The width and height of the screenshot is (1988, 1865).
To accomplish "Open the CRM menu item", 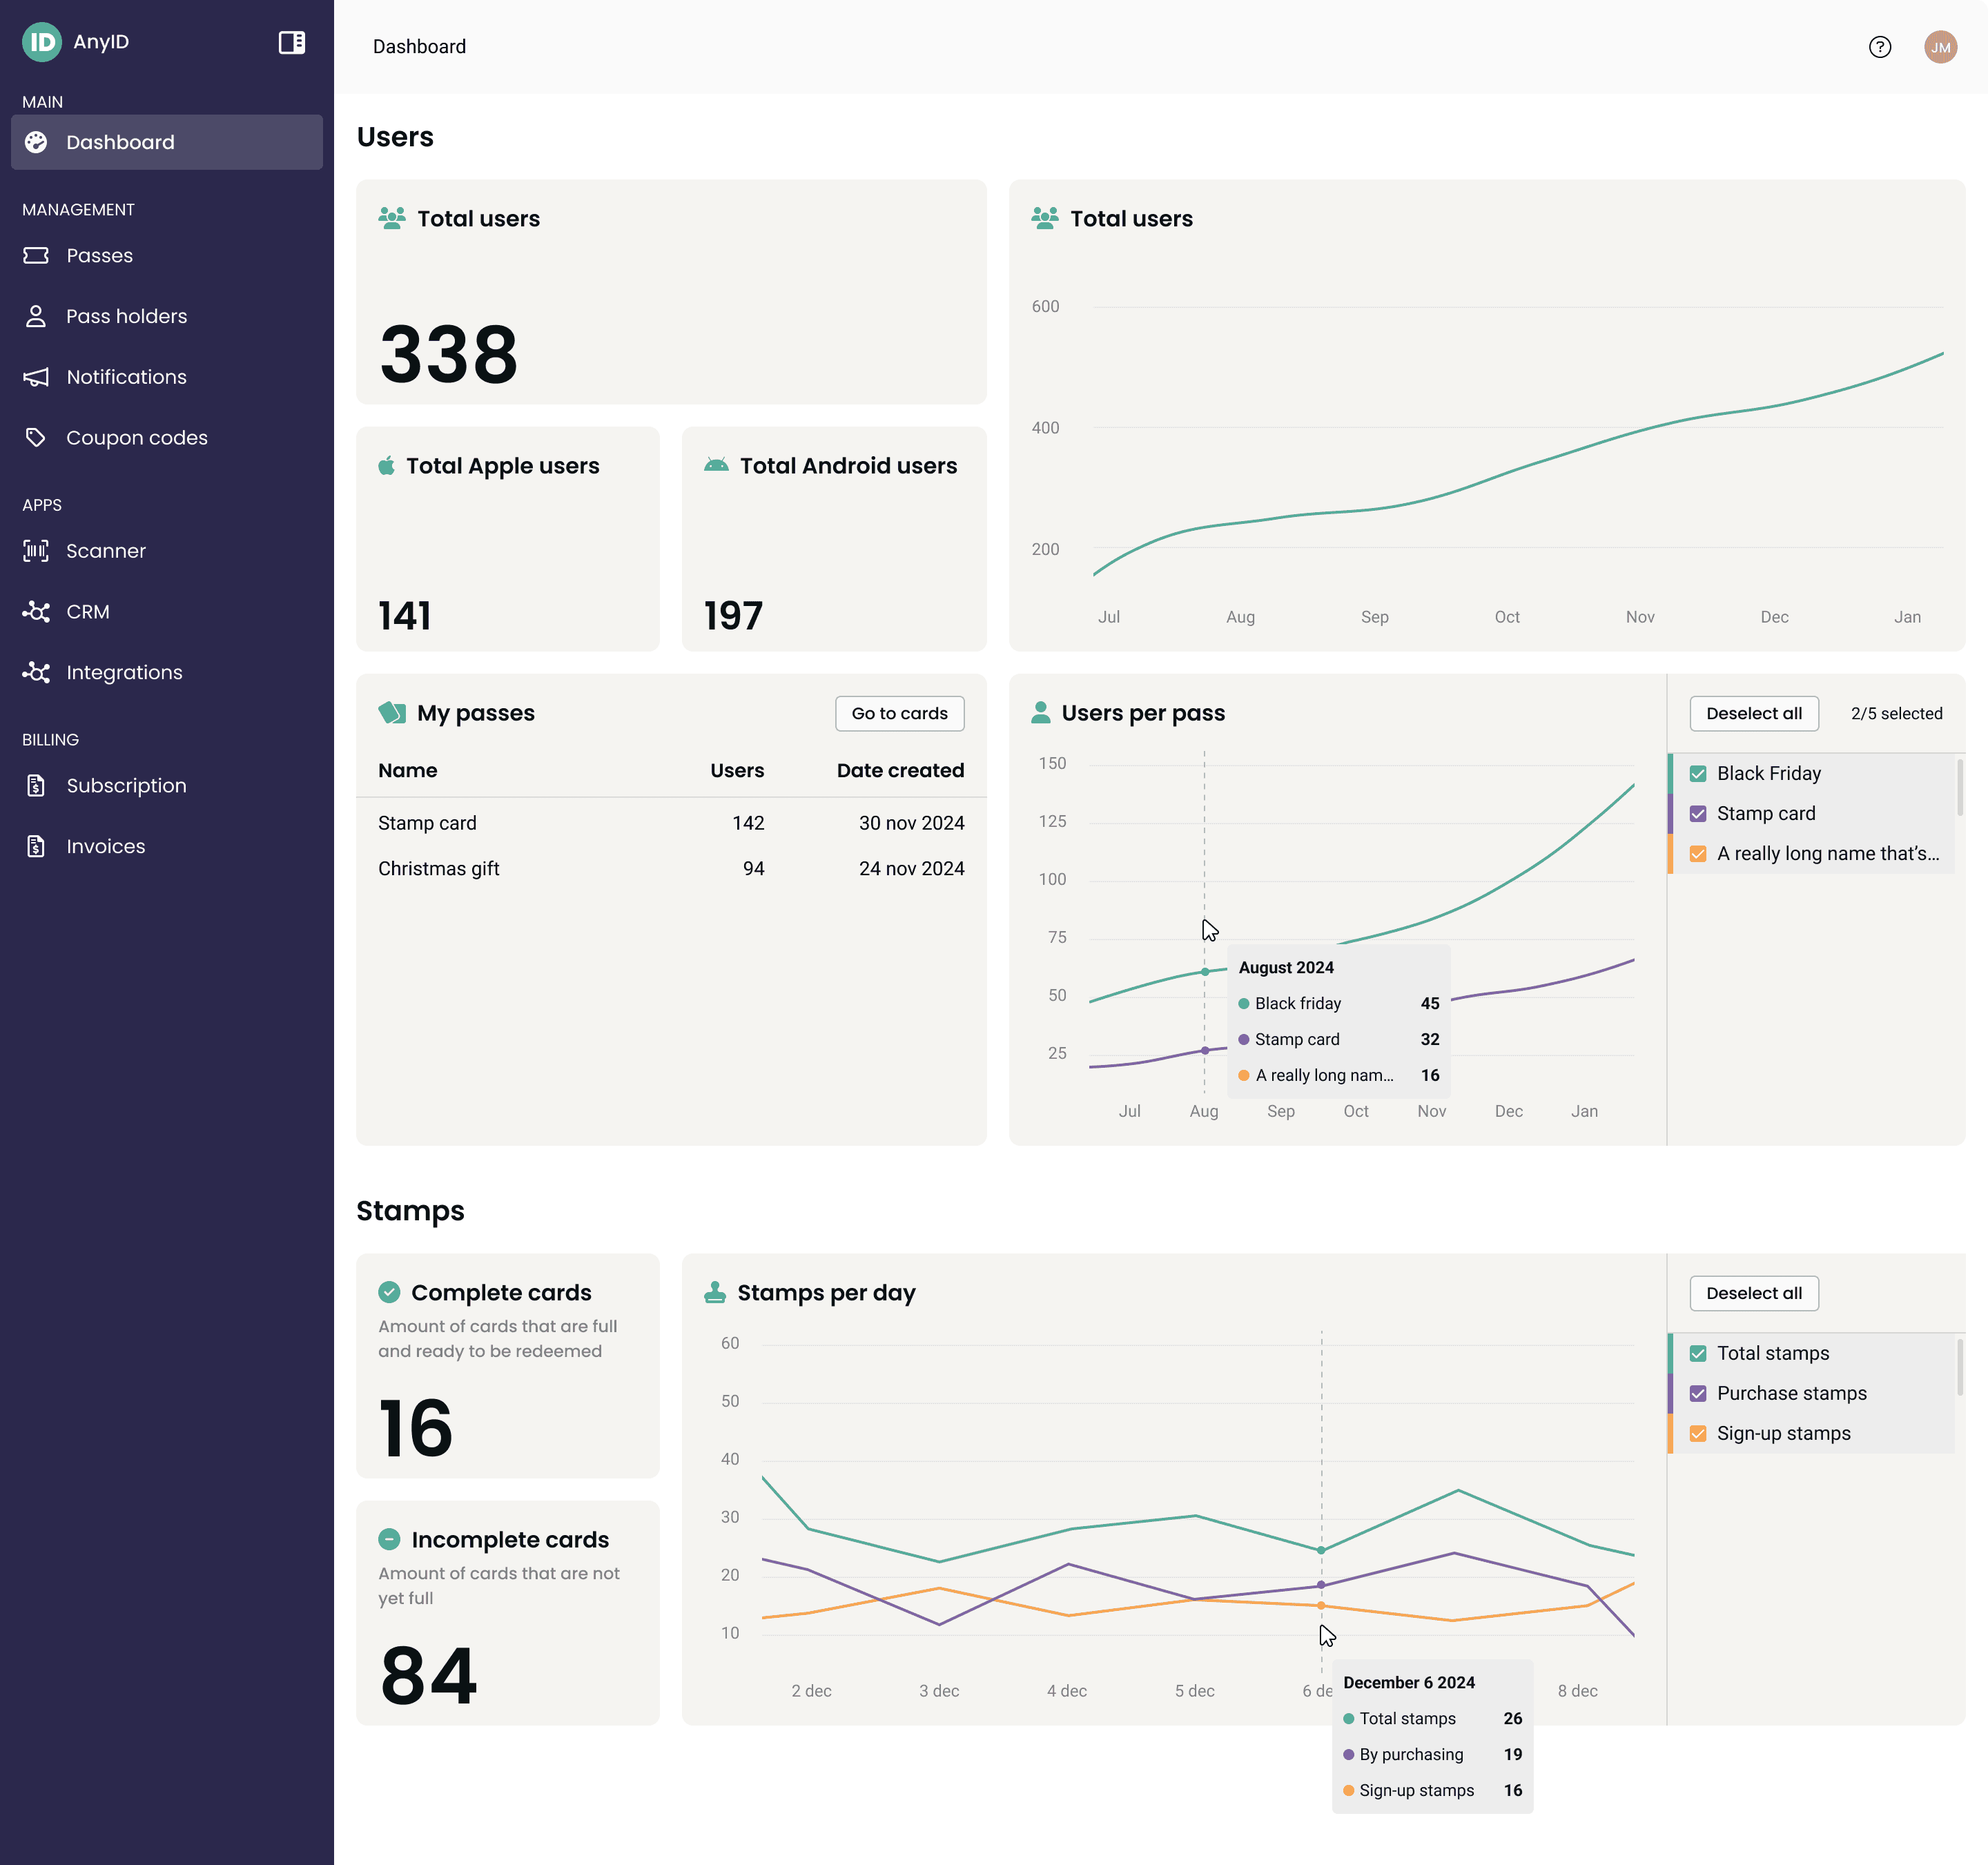I will (x=88, y=612).
